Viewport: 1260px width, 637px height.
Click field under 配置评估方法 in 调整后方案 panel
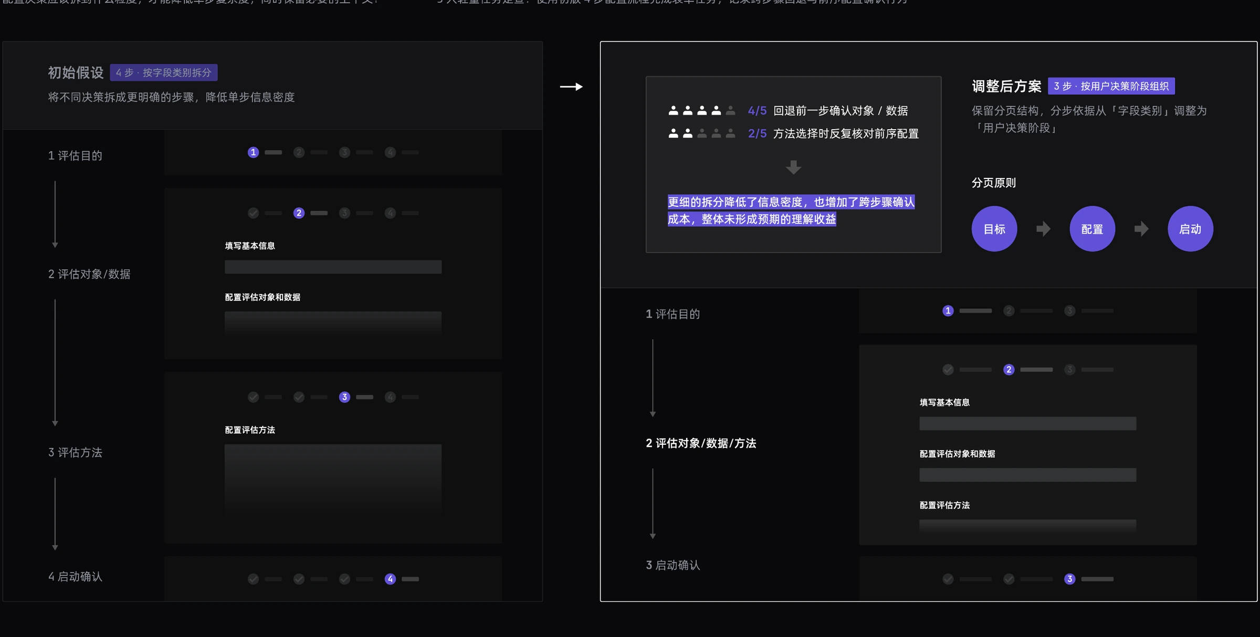1027,526
